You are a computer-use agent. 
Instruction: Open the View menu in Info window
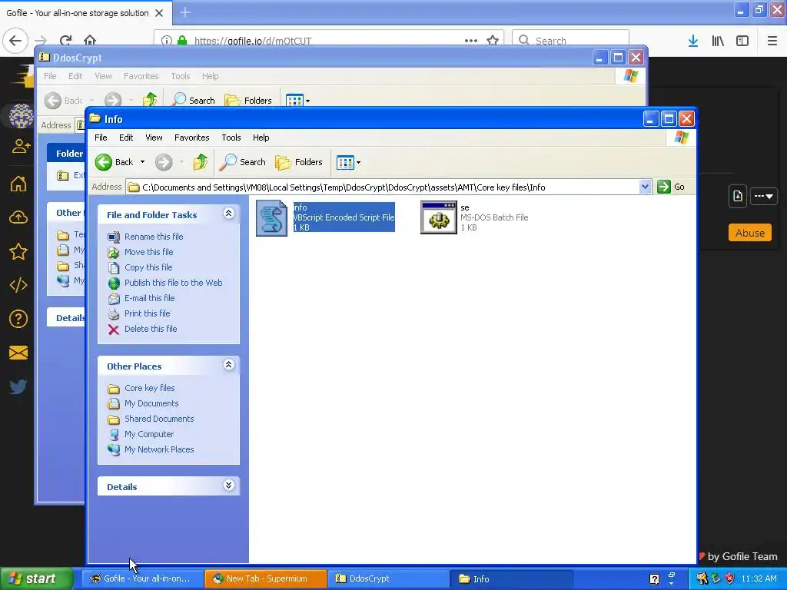coord(154,138)
